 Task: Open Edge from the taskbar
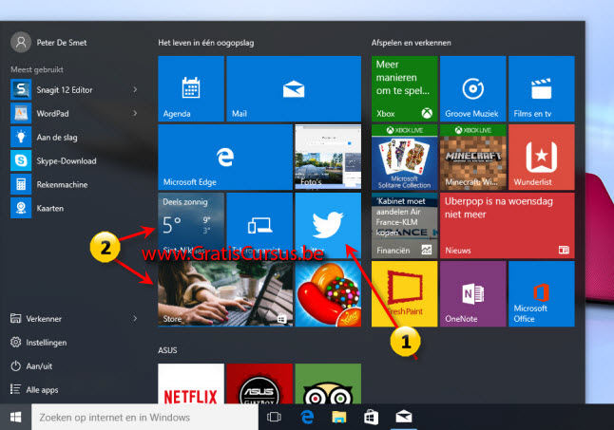click(x=307, y=417)
